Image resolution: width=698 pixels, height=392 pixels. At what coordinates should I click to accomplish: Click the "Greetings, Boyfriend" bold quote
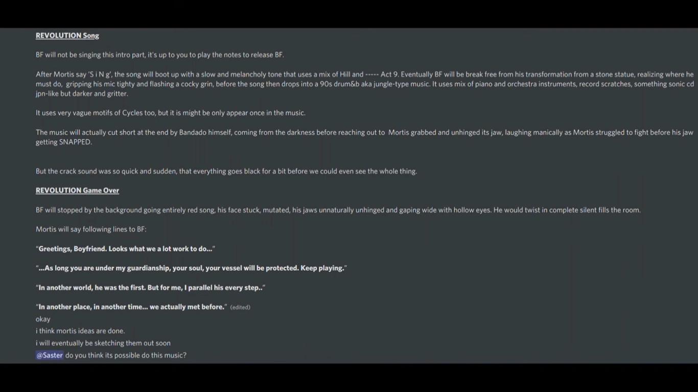(x=125, y=249)
